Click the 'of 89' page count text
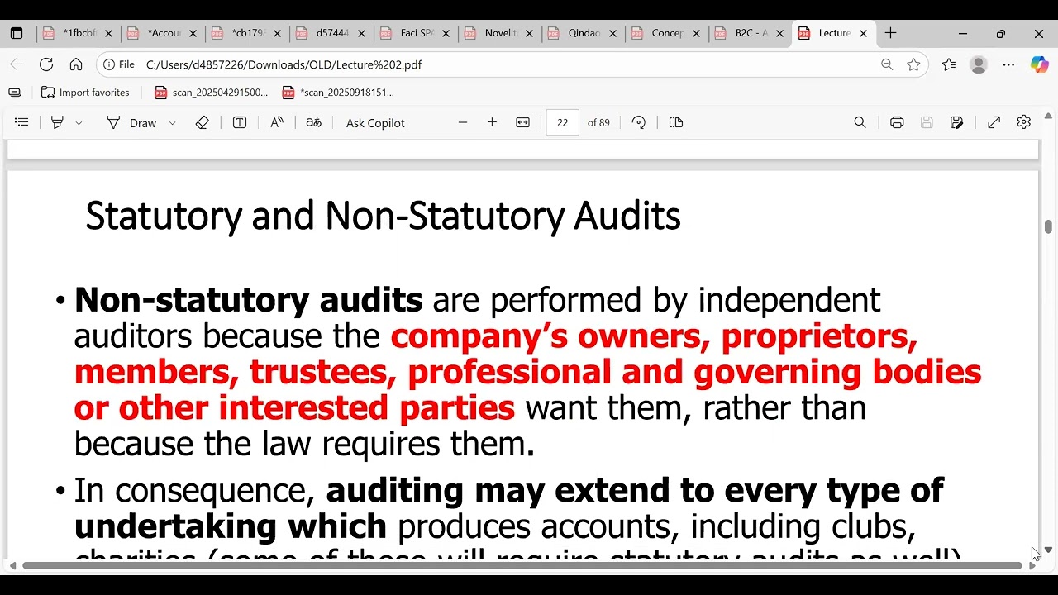Viewport: 1058px width, 595px height. (598, 122)
